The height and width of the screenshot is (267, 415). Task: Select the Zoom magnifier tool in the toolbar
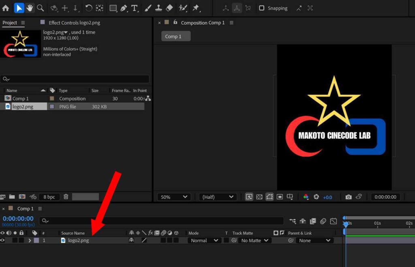[x=40, y=8]
